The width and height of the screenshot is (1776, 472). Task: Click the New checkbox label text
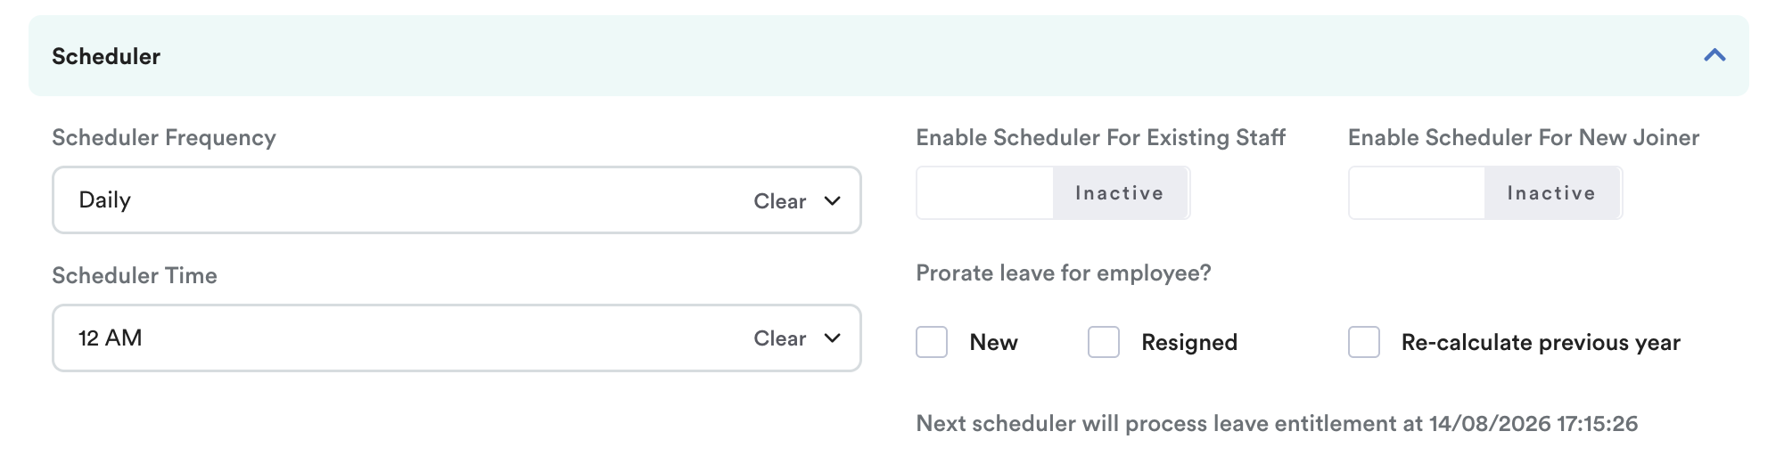point(993,343)
